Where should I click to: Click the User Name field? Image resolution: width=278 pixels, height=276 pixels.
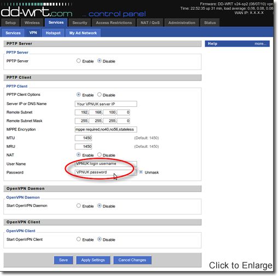(106, 164)
